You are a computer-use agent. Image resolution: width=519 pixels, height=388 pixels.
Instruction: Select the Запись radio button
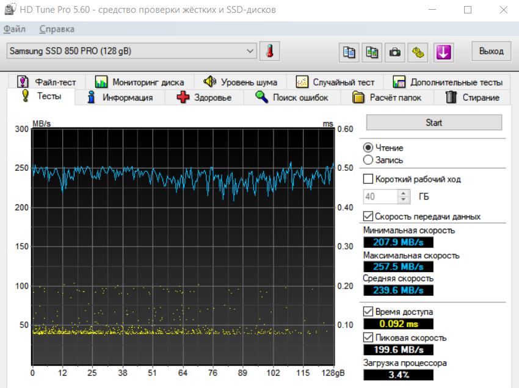[x=368, y=160]
